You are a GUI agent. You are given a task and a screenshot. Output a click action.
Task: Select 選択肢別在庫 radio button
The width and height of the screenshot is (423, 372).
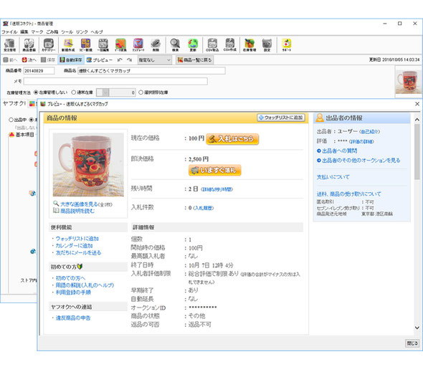(141, 92)
